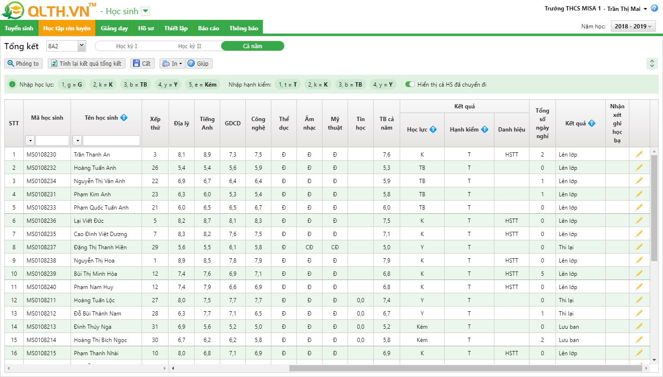Click the Cất save button
Screen dimensions: 663x377
pos(143,63)
